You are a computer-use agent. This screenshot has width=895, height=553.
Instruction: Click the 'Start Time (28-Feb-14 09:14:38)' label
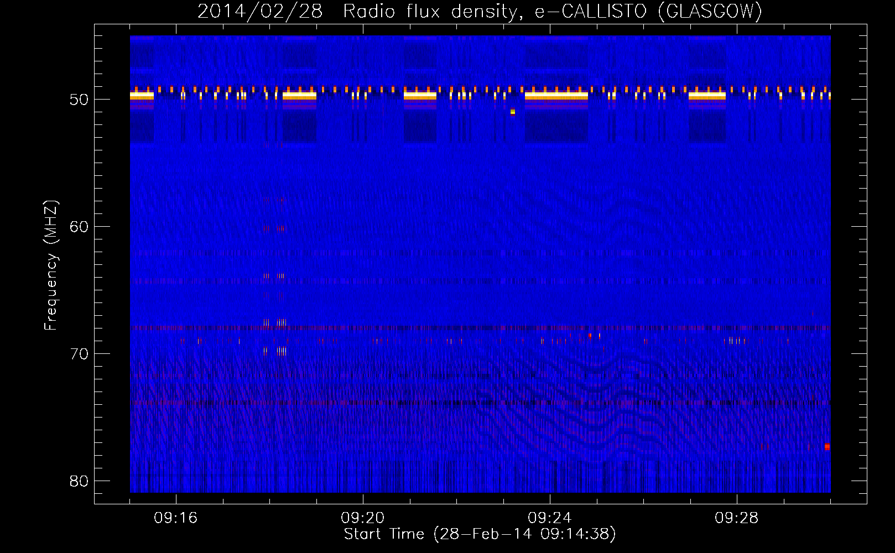click(480, 534)
